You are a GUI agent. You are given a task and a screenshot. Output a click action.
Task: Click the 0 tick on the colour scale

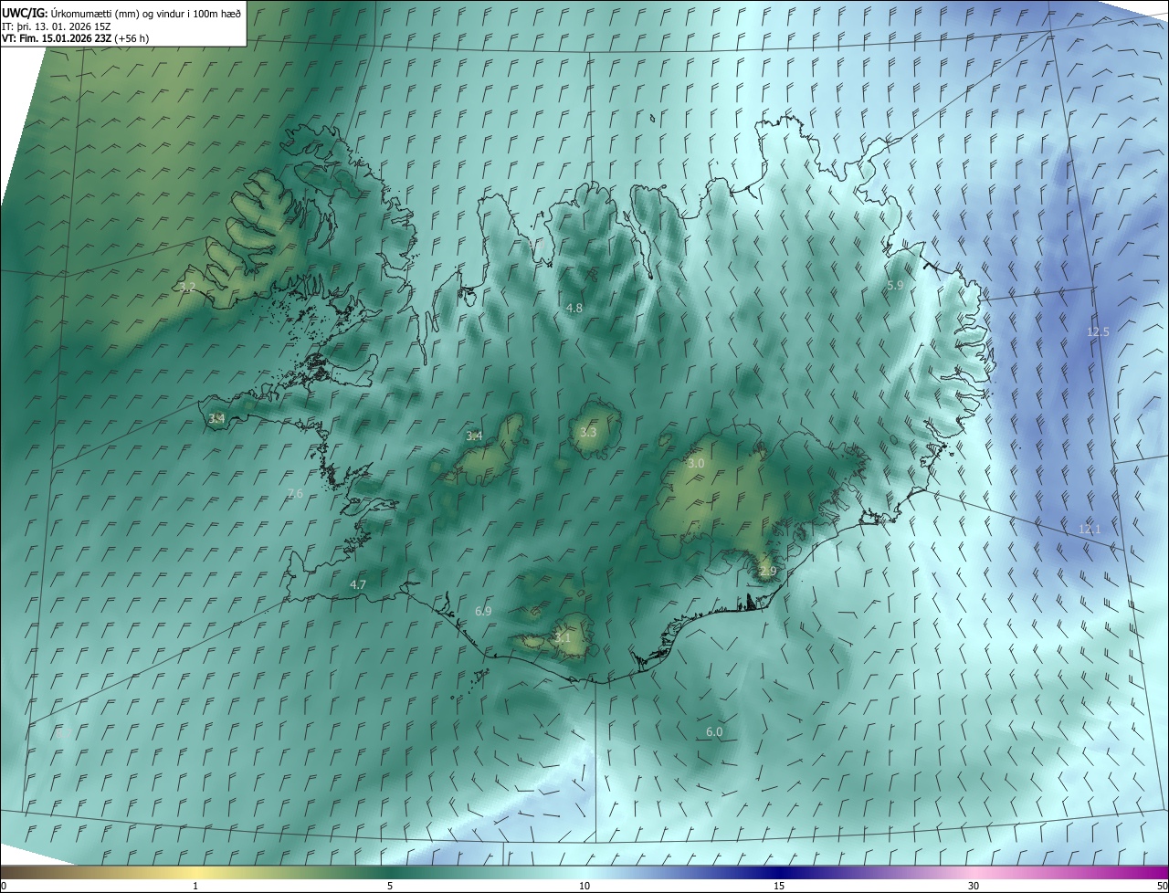pos(4,887)
